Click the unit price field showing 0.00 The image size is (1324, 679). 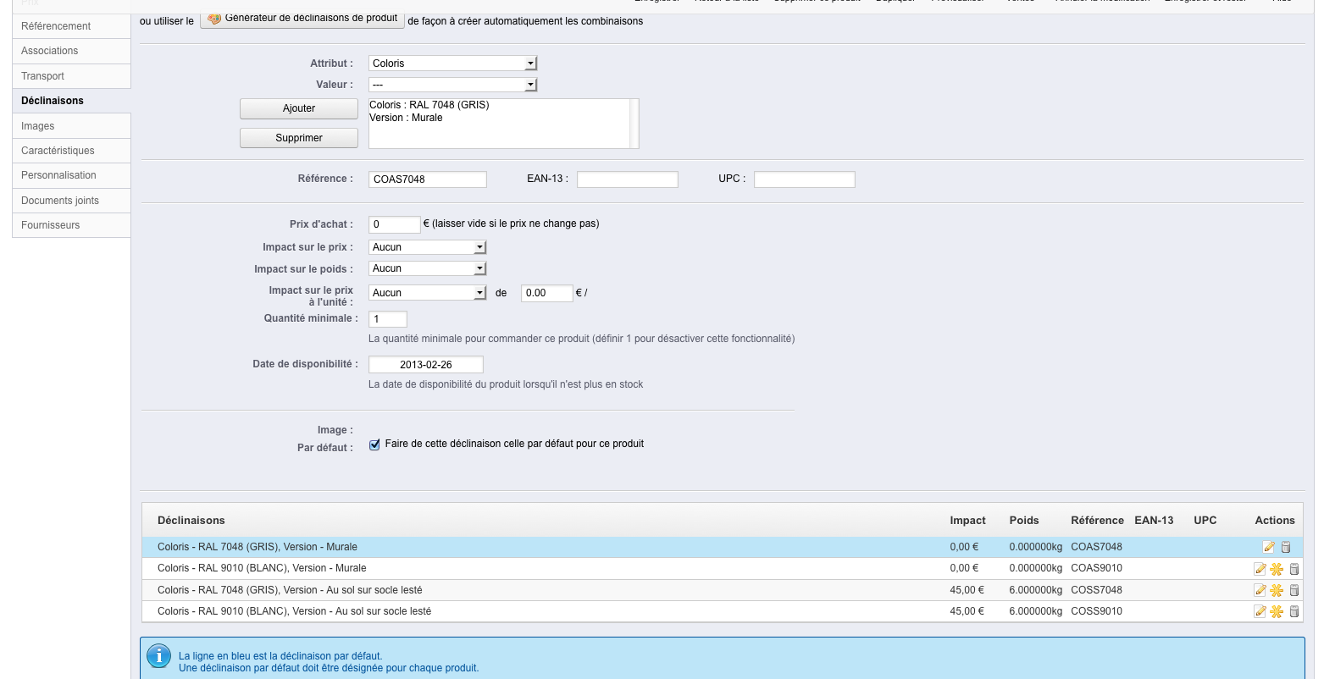point(547,293)
